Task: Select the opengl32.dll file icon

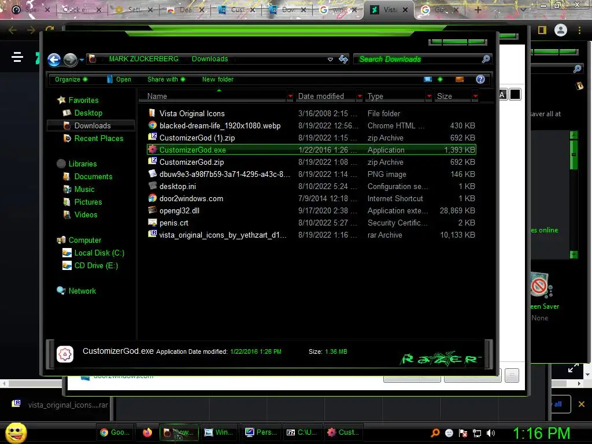Action: click(x=152, y=210)
